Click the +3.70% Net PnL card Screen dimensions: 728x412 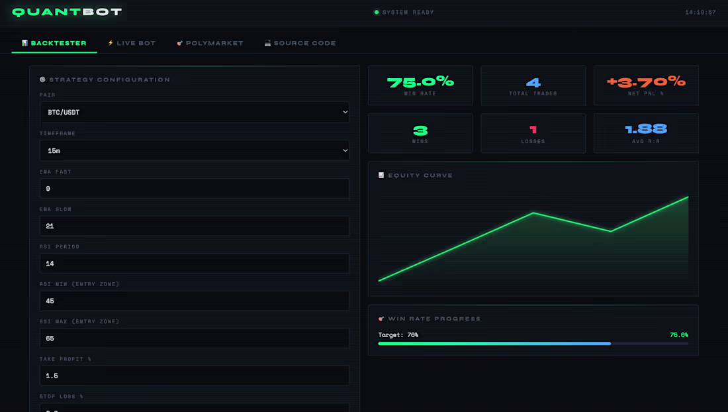pyautogui.click(x=646, y=85)
